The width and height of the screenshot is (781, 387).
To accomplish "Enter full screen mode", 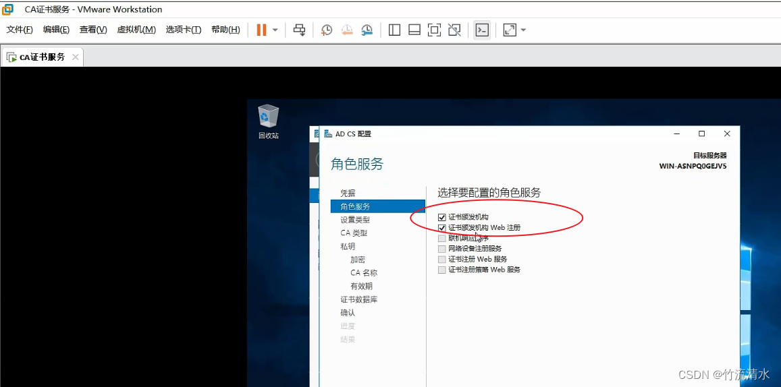I will click(434, 30).
